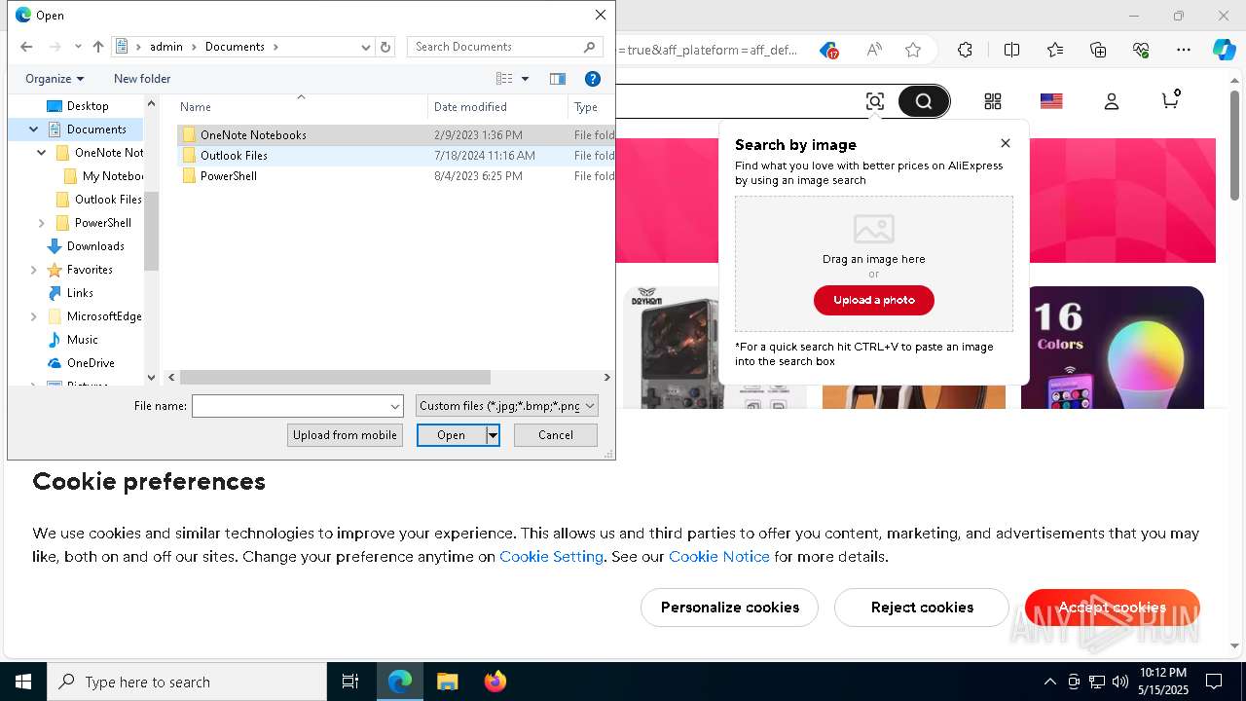This screenshot has height=701, width=1246.
Task: Open the account profile icon
Action: (x=1112, y=101)
